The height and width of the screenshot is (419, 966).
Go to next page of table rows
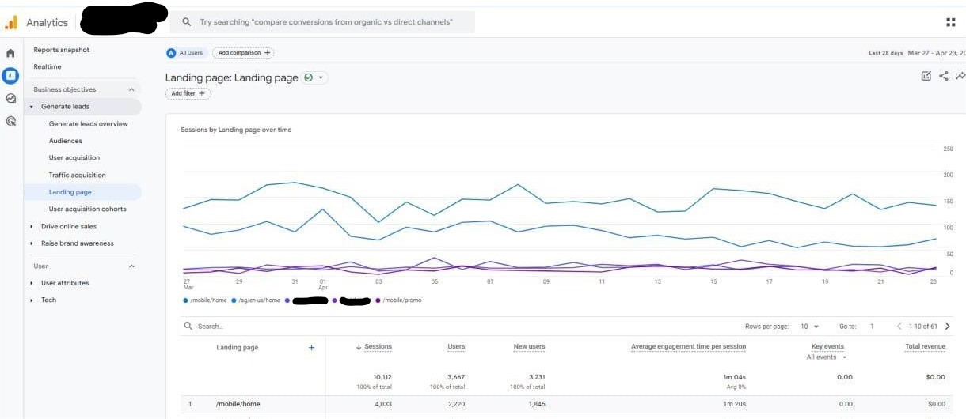[947, 326]
